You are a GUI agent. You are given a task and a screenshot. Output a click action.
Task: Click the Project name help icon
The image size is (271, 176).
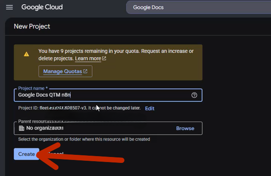[x=194, y=95]
